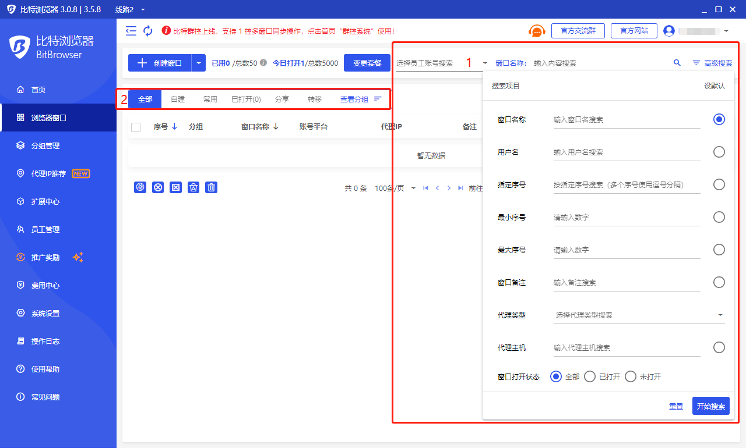Click the home icon next to 首页
The height and width of the screenshot is (448, 746).
point(20,90)
